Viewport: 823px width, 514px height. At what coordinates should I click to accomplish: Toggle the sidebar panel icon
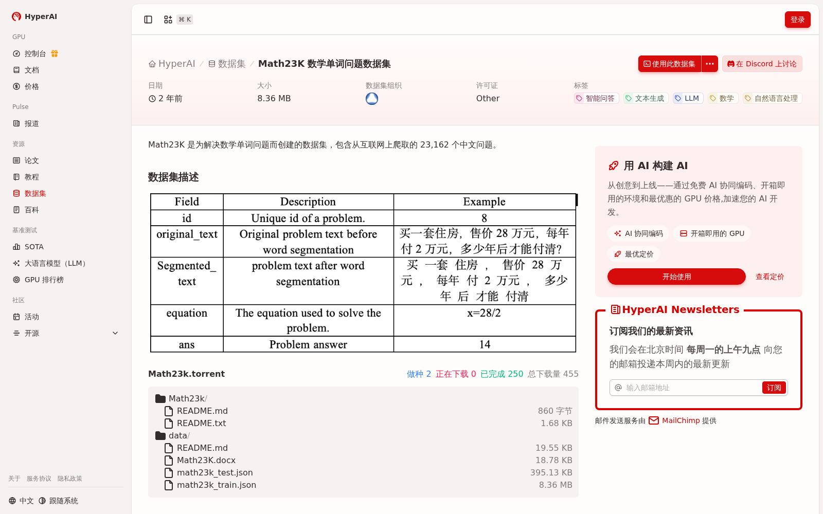pyautogui.click(x=148, y=20)
